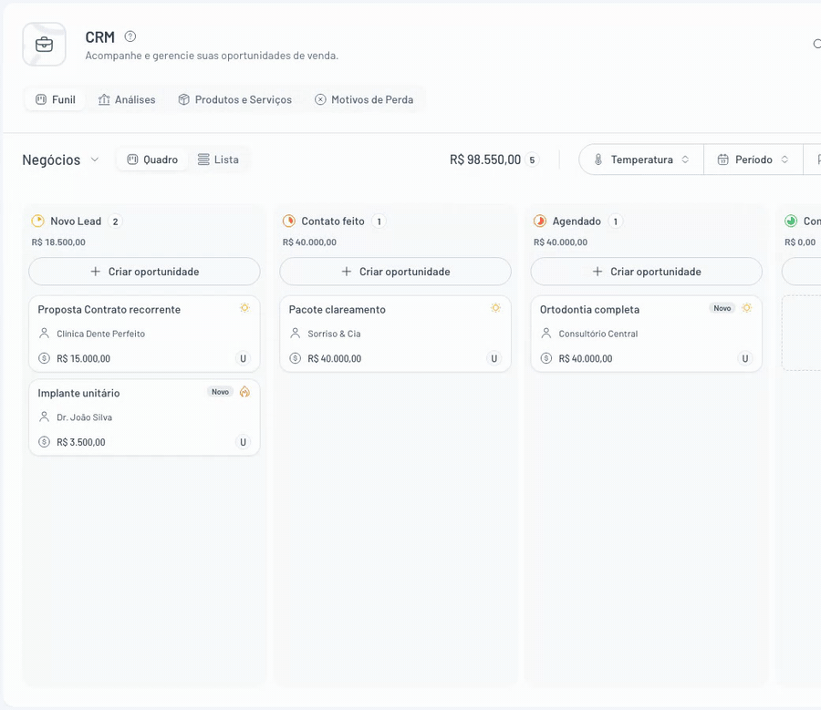
Task: Click Novo badge on Implante unitário
Action: tap(220, 391)
